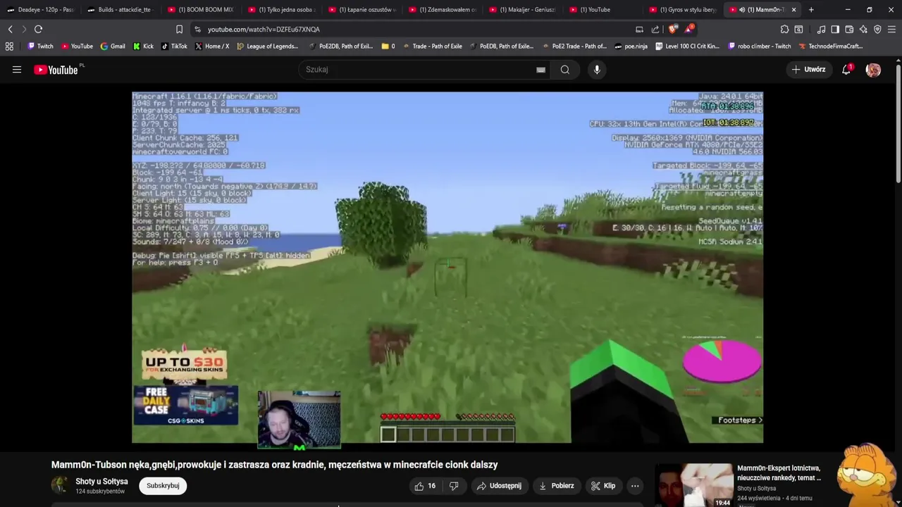Reload the page with refresh icon

[38, 29]
